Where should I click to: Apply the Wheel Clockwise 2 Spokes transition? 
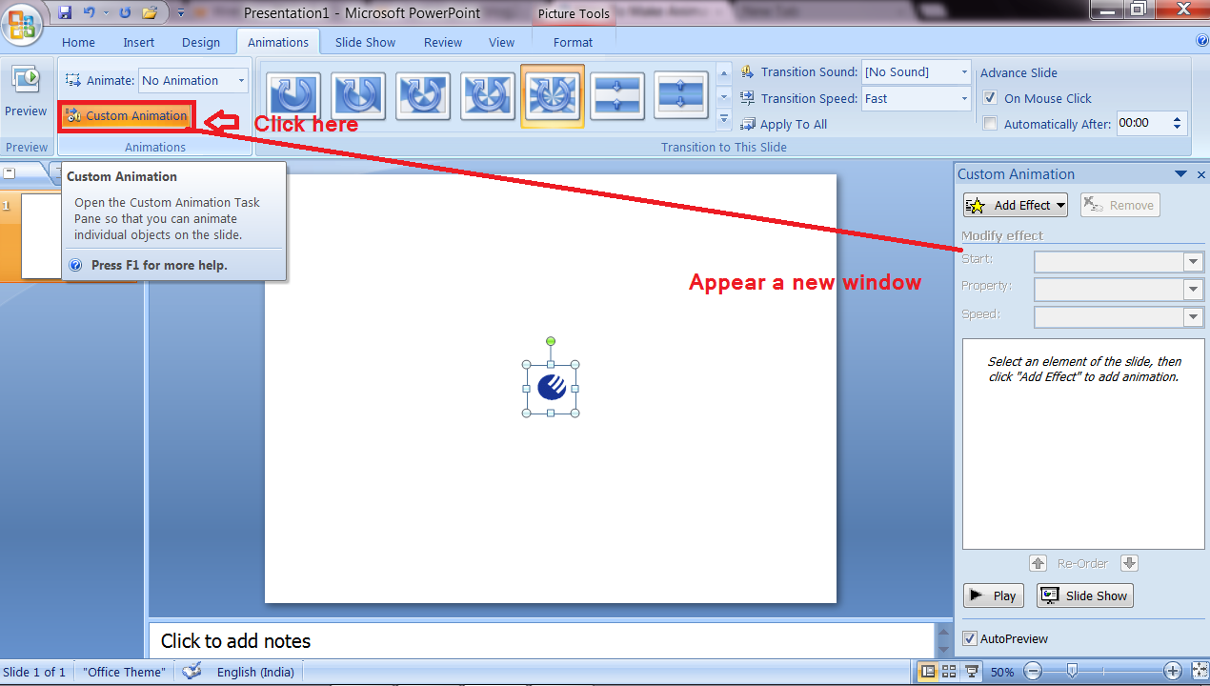click(x=358, y=95)
